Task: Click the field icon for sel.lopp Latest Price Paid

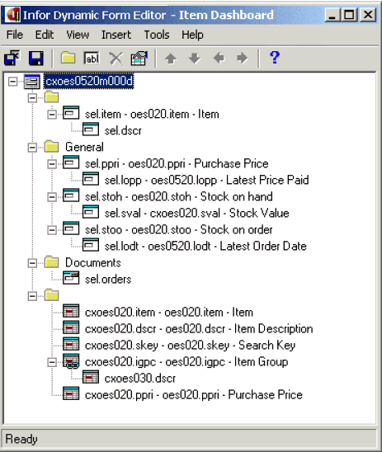Action: [x=91, y=179]
